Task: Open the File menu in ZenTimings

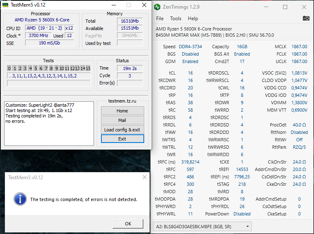Action: [x=160, y=19]
